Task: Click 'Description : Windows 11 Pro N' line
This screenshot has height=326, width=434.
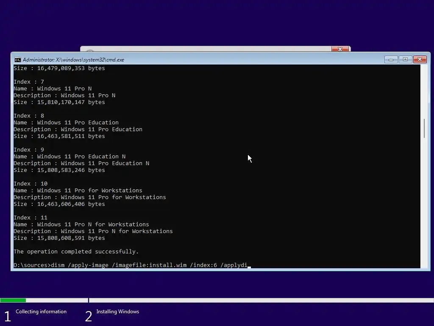Action: pyautogui.click(x=64, y=96)
